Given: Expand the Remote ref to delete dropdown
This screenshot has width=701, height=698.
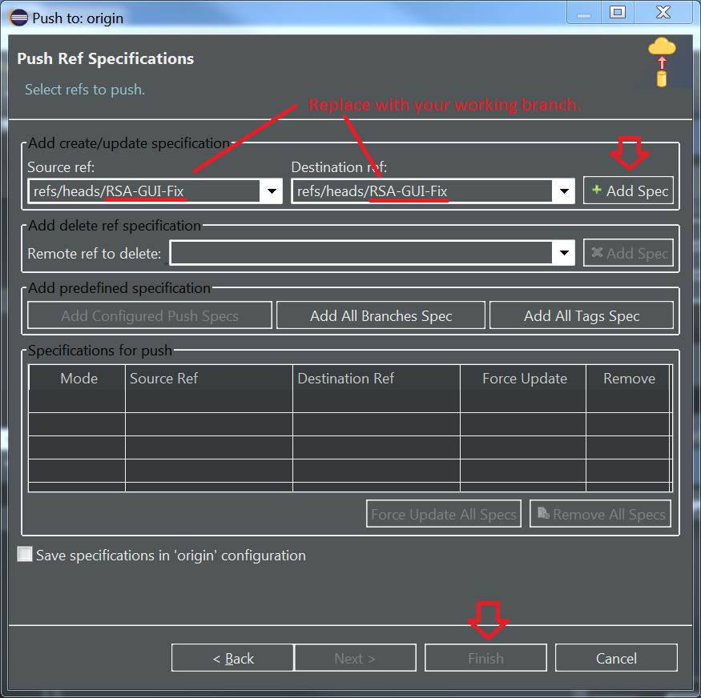Looking at the screenshot, I should point(564,253).
